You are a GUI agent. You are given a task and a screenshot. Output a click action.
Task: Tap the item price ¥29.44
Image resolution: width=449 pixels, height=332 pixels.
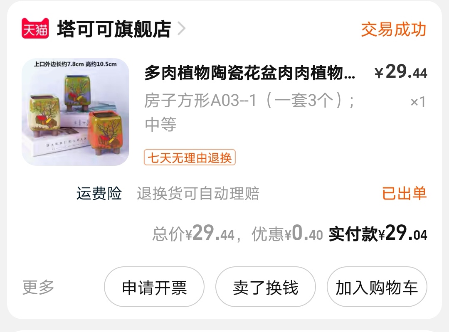[401, 72]
